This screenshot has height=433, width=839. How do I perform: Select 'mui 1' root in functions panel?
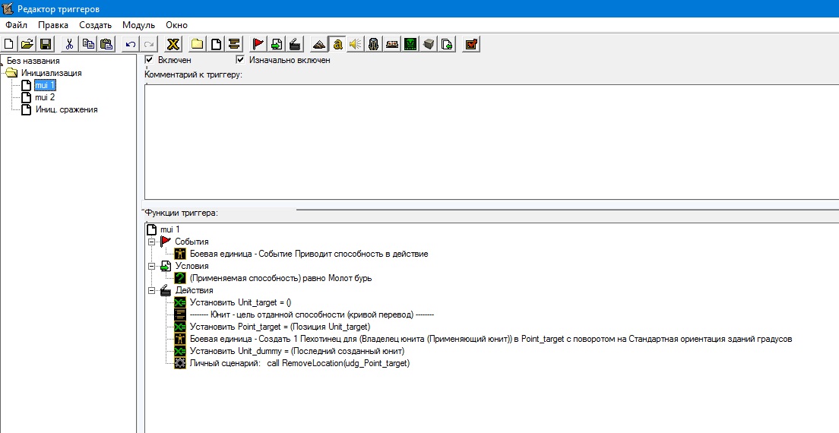coord(170,229)
